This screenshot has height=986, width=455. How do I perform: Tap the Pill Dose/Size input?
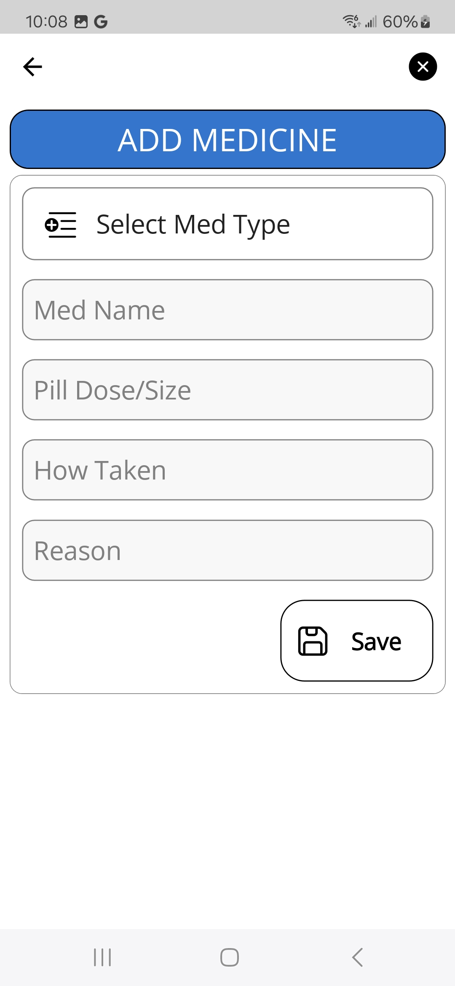227,390
